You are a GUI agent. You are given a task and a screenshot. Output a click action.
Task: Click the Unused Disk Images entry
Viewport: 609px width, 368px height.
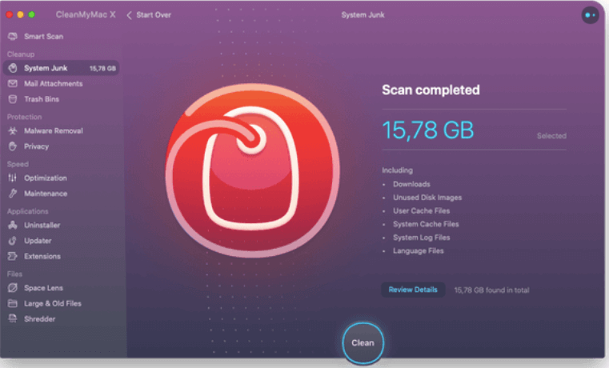point(427,198)
